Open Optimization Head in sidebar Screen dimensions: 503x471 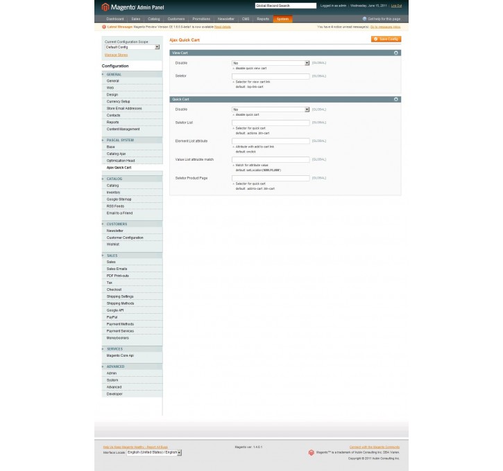pyautogui.click(x=132, y=161)
